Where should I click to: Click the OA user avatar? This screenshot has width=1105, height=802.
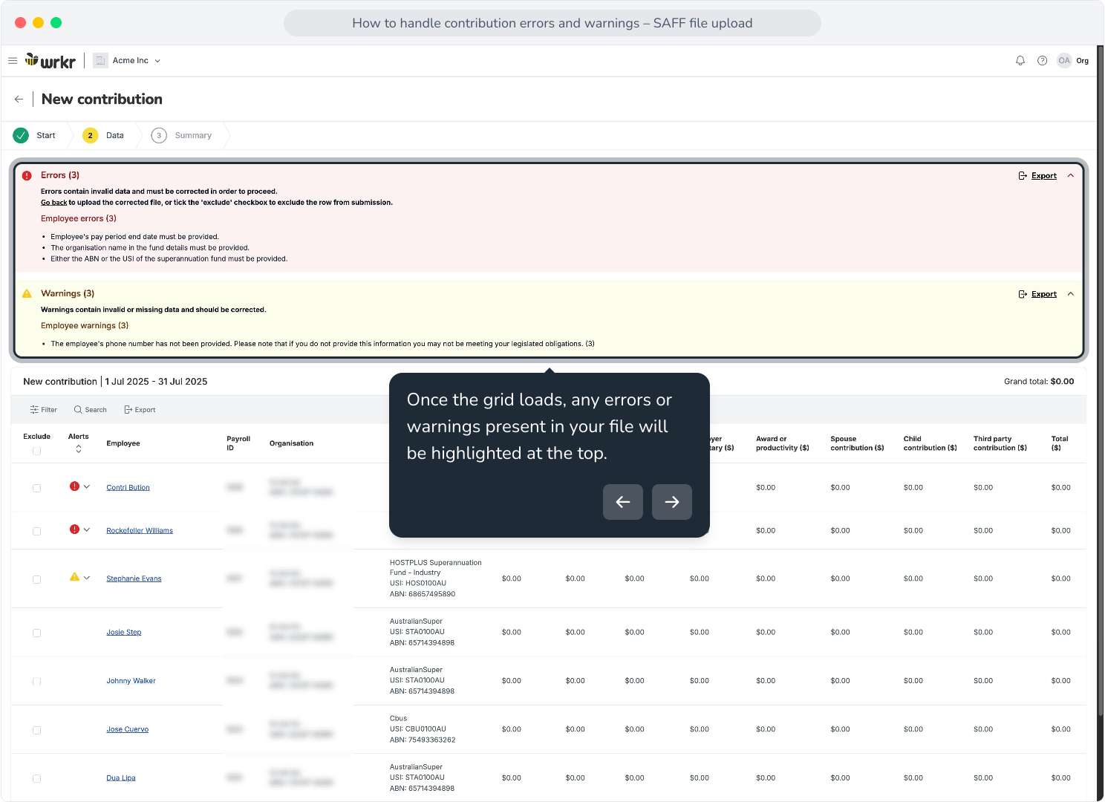pyautogui.click(x=1064, y=61)
